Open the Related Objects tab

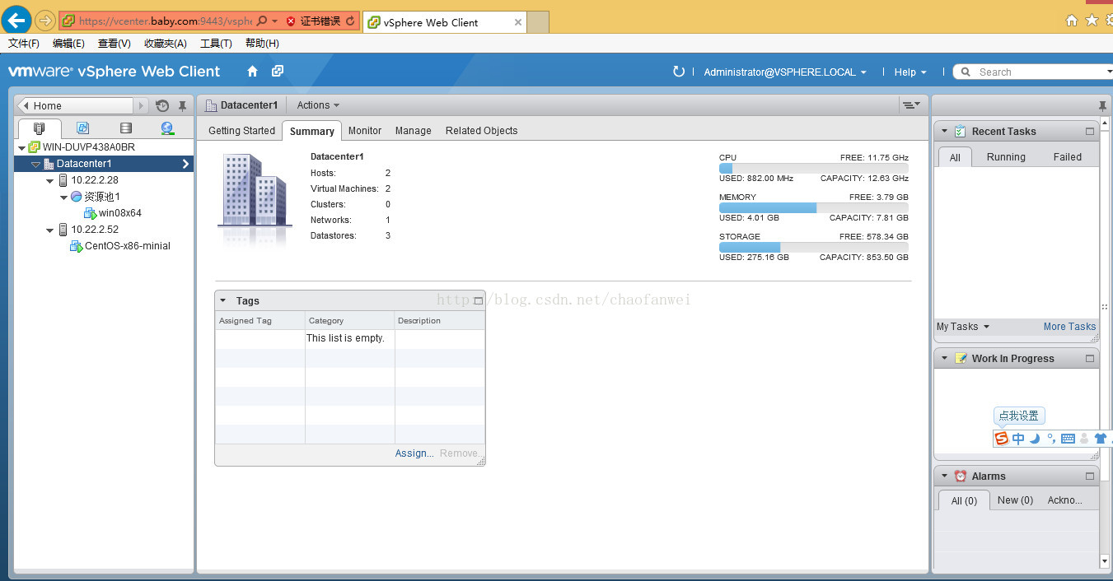(481, 130)
